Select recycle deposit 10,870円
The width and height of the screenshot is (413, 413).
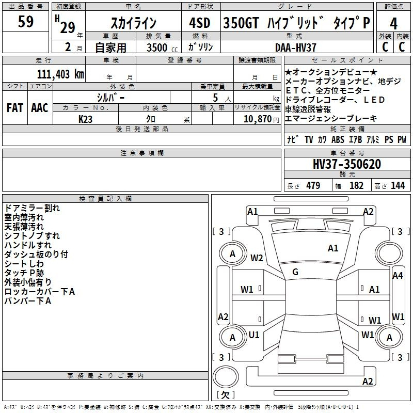click(x=261, y=119)
